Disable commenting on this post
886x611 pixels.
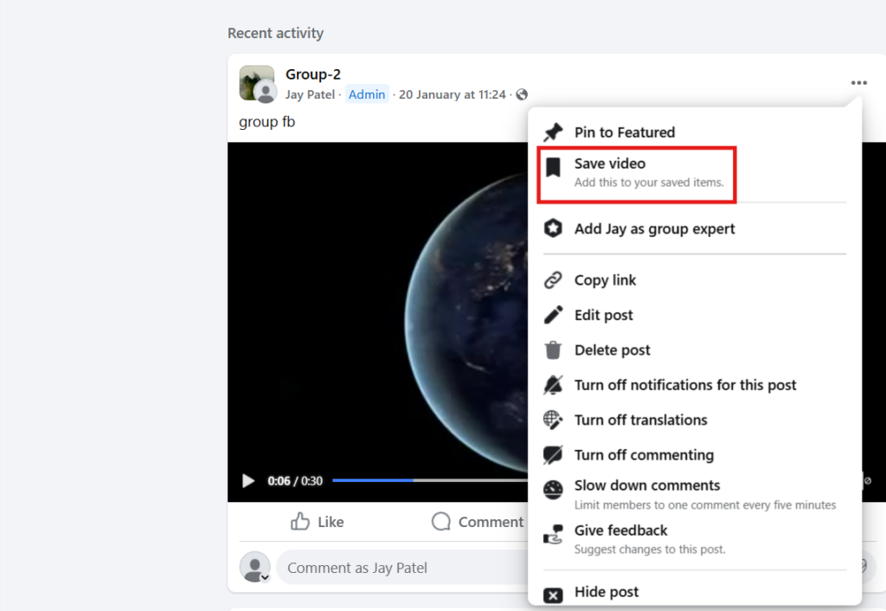click(644, 454)
